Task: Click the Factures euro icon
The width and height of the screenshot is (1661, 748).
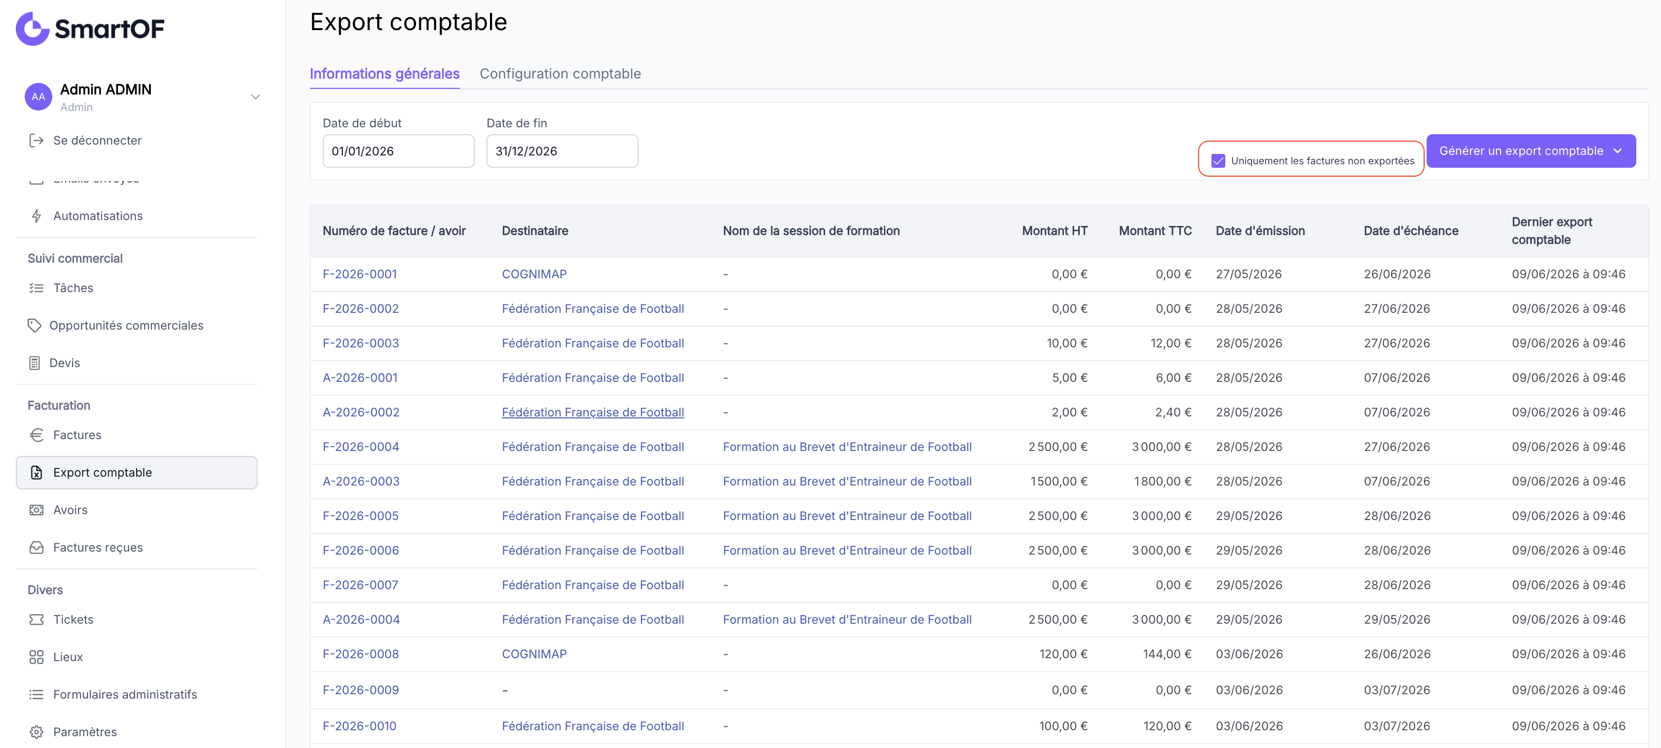Action: 36,435
